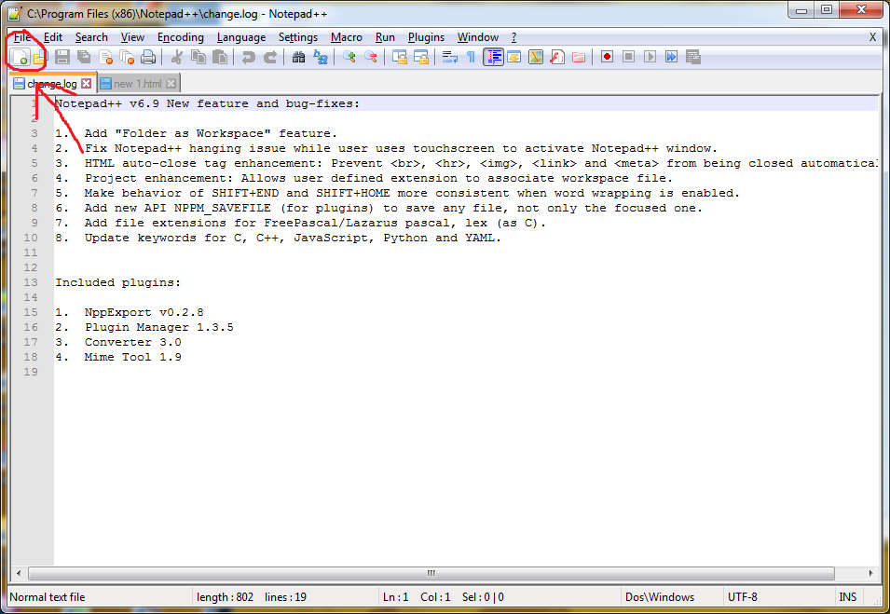
Task: Open the Find dialog using the binoculars icon
Action: point(296,57)
